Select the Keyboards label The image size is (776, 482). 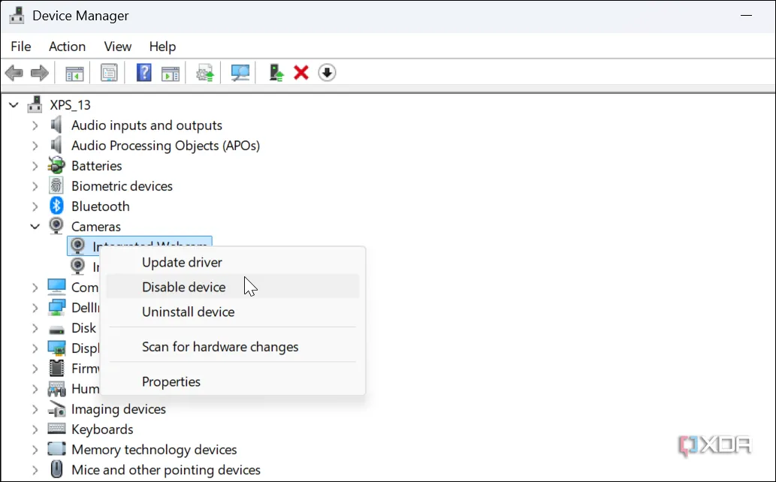tap(102, 429)
